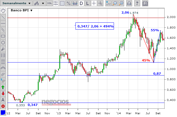Select the horizontal retracement lines tool
Screen dimensions: 177x117
[x=3, y=62]
